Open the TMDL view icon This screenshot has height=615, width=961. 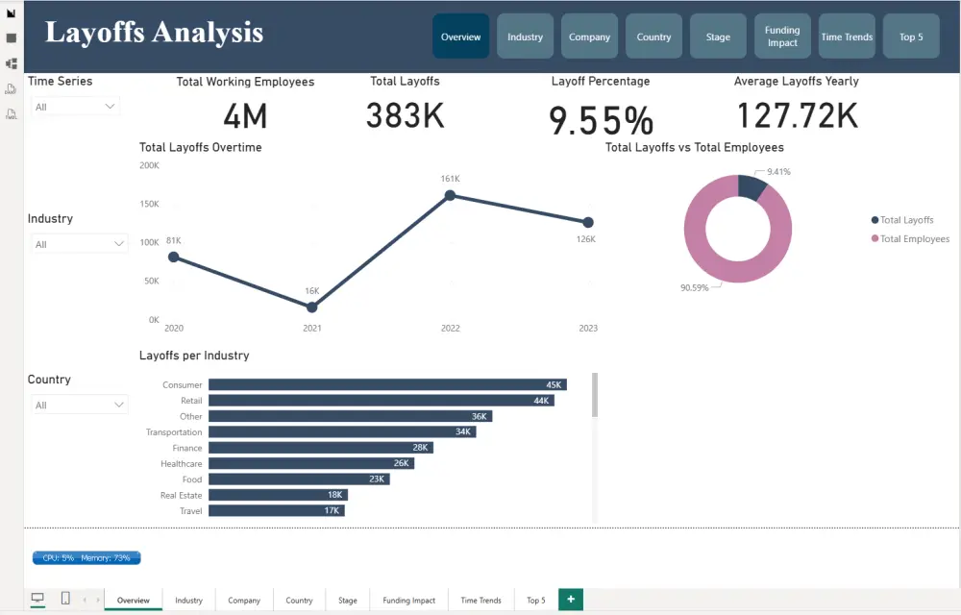[x=12, y=113]
